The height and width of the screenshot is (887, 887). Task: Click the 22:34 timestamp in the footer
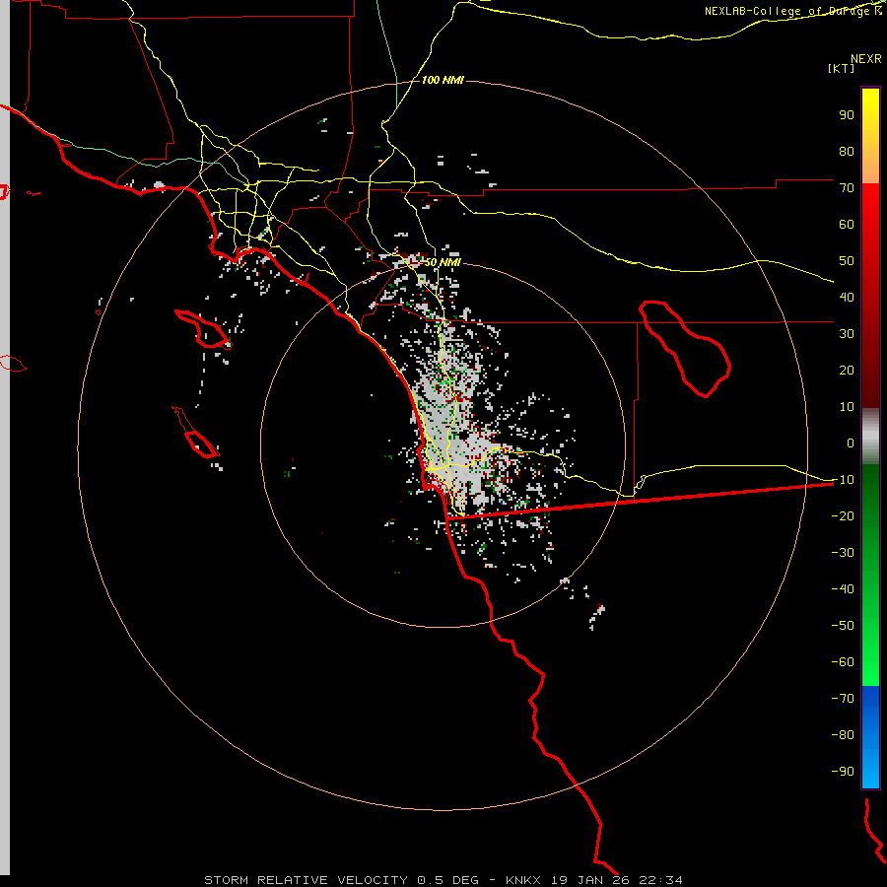(x=660, y=880)
